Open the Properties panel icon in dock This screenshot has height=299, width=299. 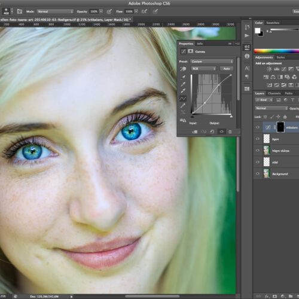pos(247,47)
